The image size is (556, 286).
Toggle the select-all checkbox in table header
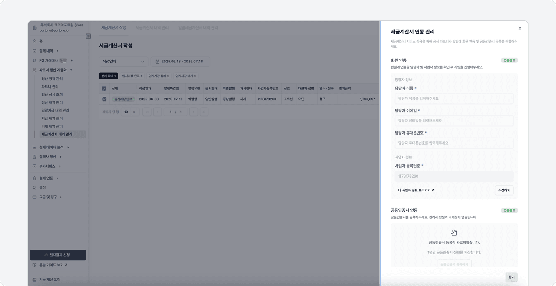pyautogui.click(x=104, y=89)
